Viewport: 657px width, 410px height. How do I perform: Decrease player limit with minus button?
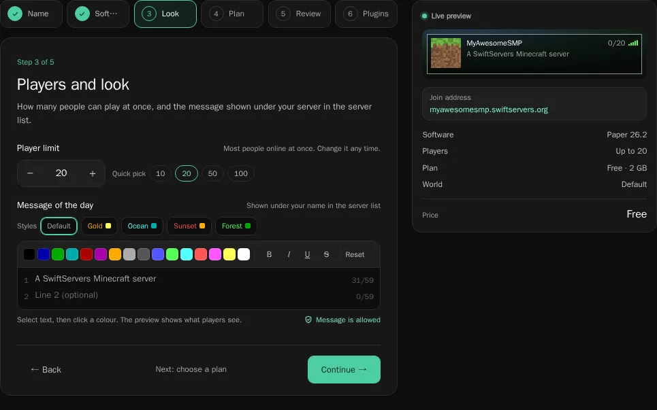click(30, 173)
